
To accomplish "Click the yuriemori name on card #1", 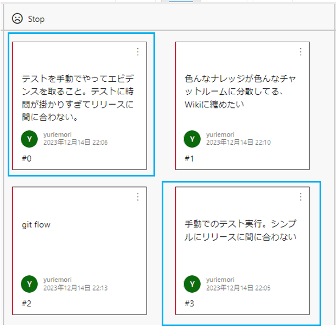I will (x=220, y=135).
